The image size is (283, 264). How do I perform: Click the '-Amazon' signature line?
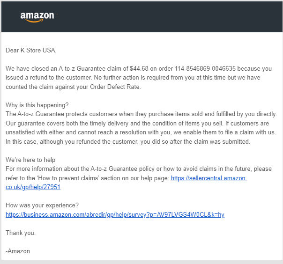point(18,251)
